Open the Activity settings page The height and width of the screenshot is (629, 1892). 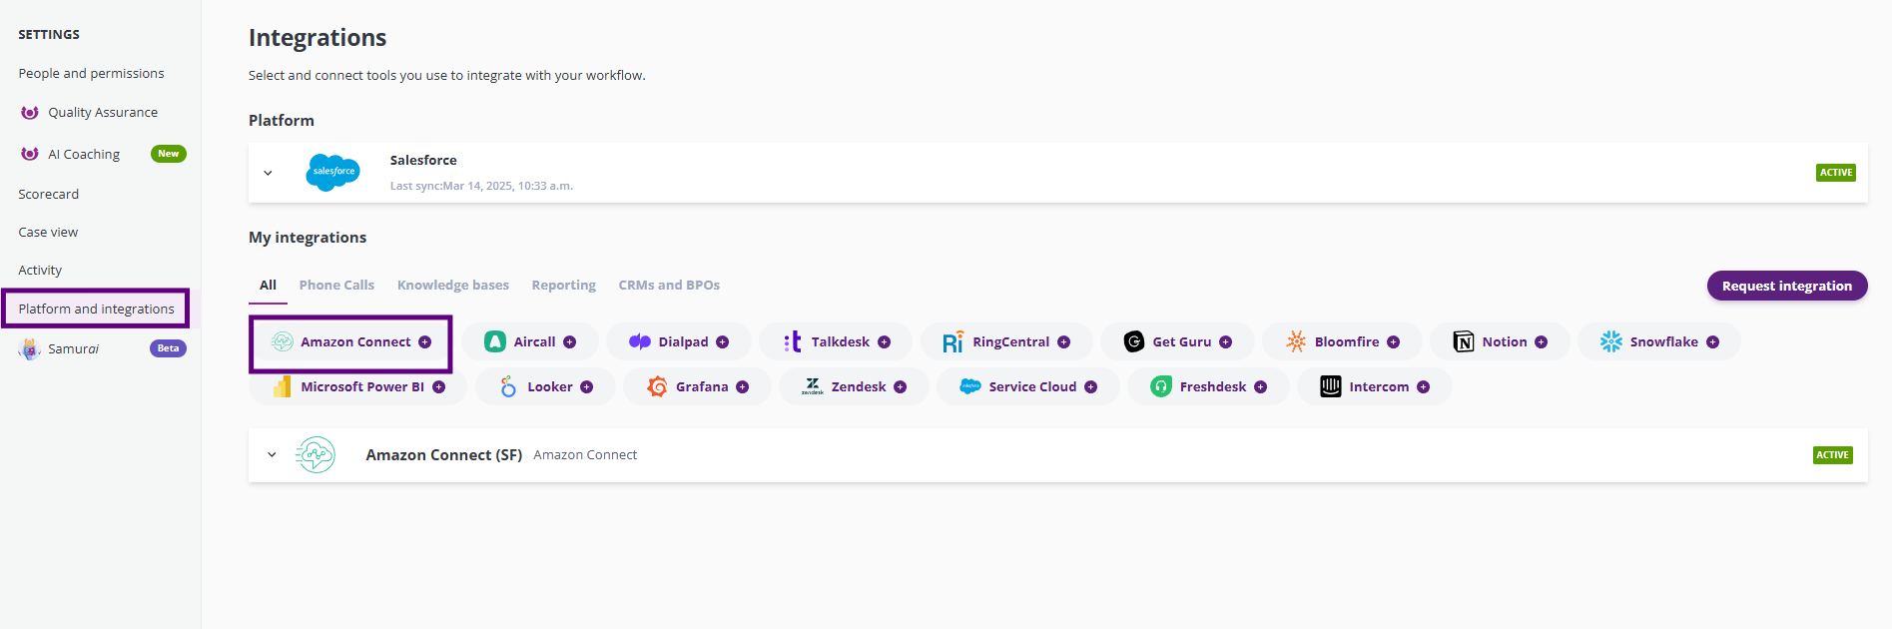40,271
